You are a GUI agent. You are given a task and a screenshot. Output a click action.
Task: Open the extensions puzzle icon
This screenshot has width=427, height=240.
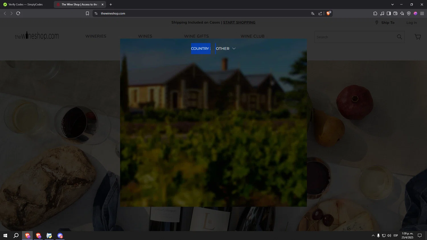tap(375, 13)
